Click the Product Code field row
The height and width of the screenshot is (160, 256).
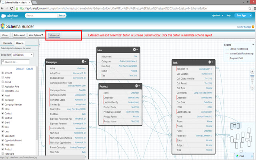click(121, 107)
